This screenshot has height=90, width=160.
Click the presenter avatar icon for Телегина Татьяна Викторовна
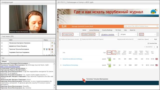tap(52, 49)
